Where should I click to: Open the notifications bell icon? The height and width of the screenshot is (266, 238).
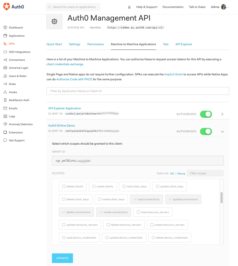(x=129, y=7)
